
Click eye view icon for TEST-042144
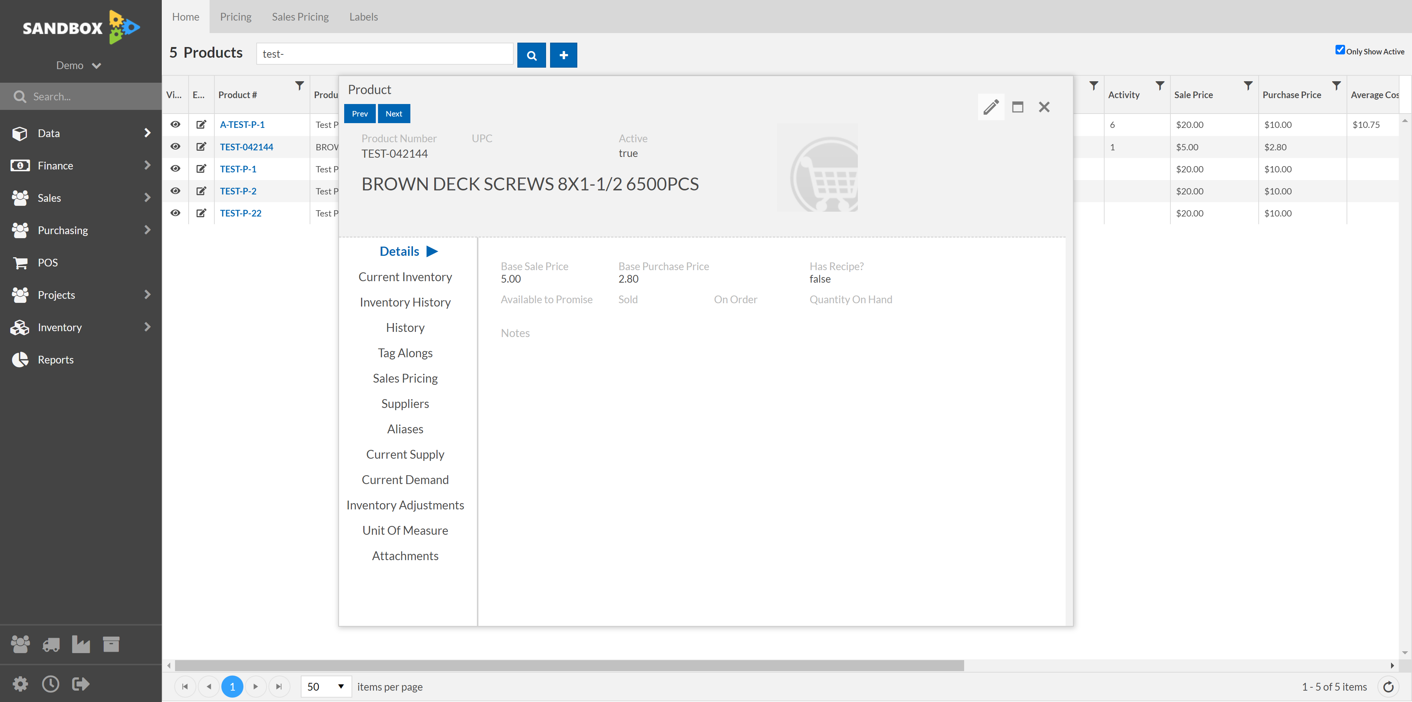(x=175, y=146)
